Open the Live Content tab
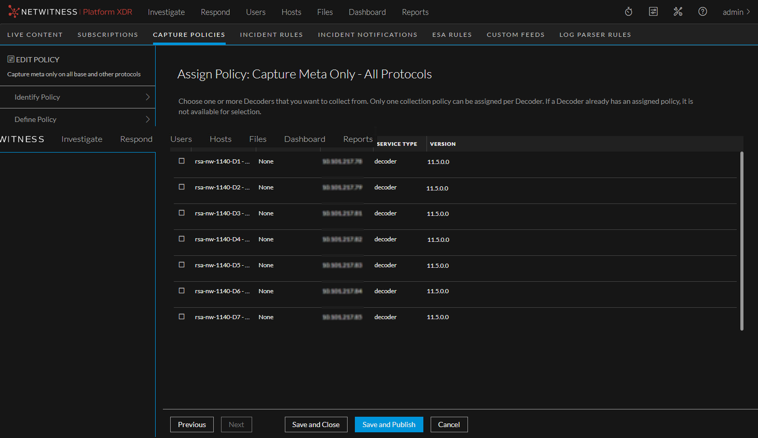 (x=35, y=34)
